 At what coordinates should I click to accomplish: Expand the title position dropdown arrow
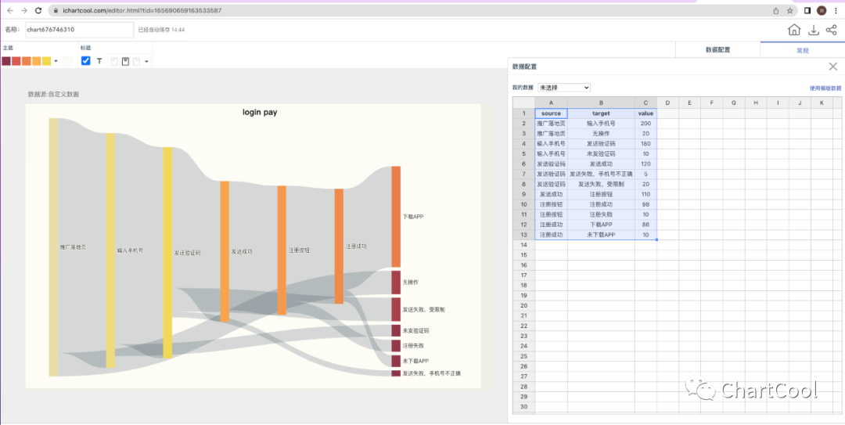[x=146, y=61]
